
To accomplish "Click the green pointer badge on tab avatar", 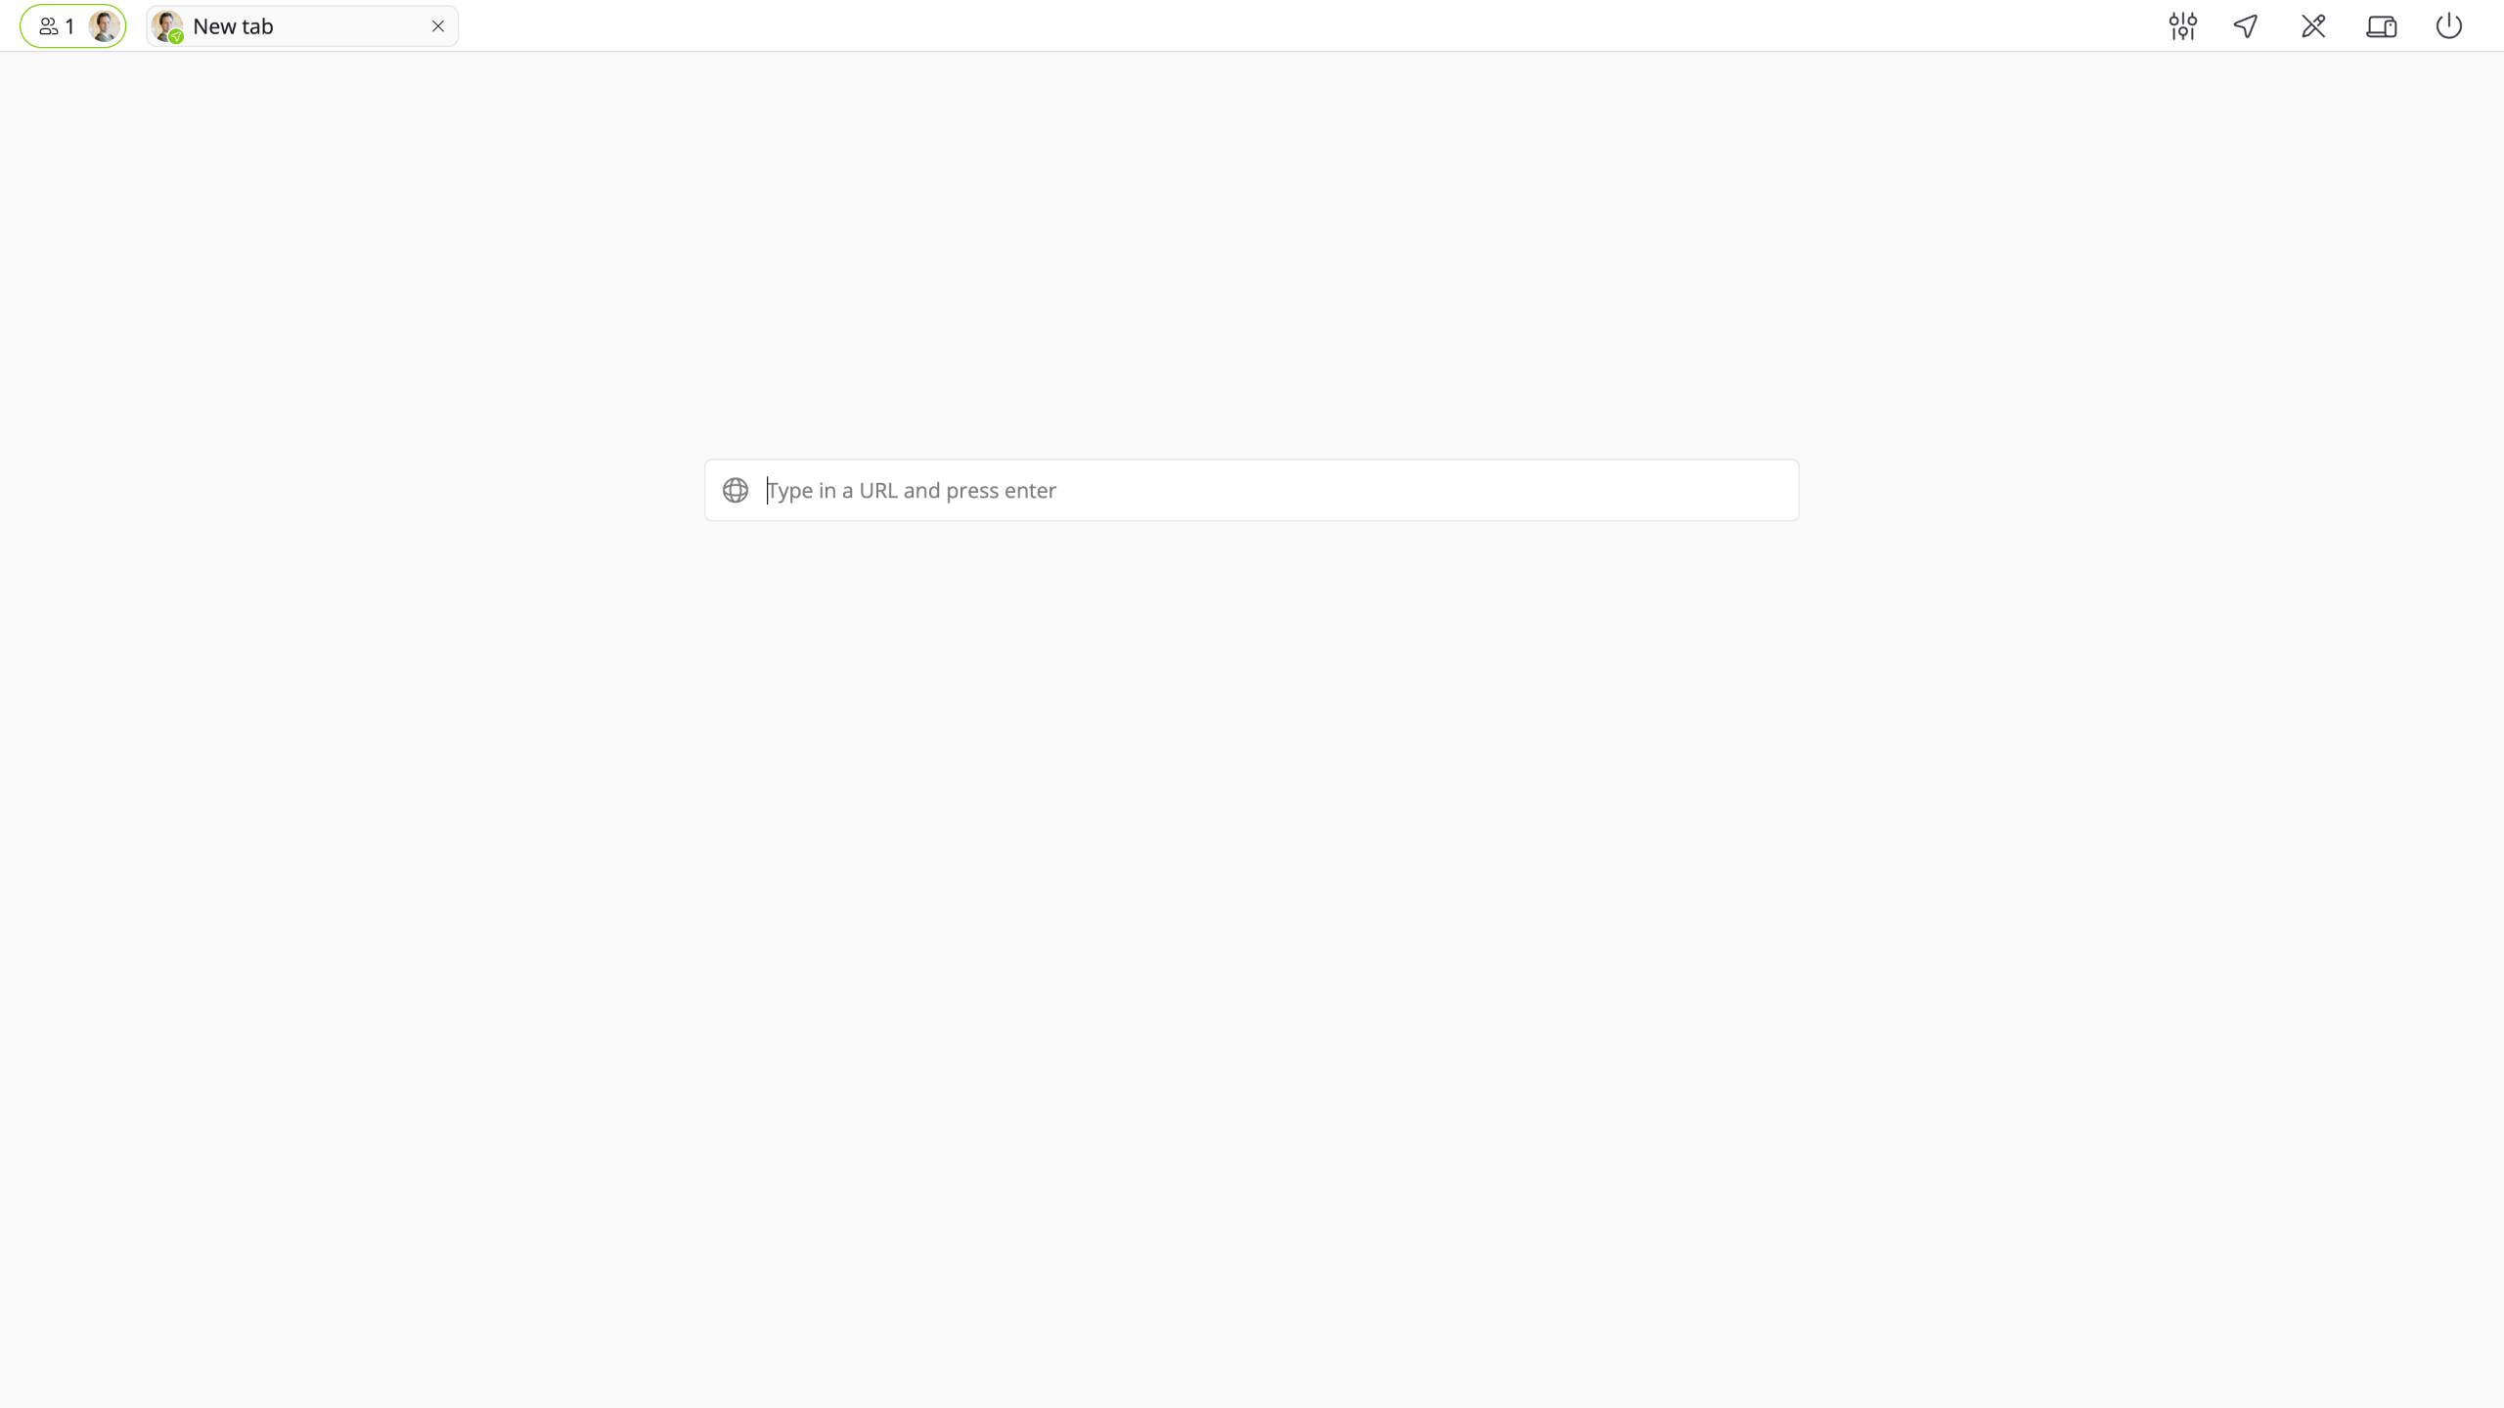I will coord(176,37).
